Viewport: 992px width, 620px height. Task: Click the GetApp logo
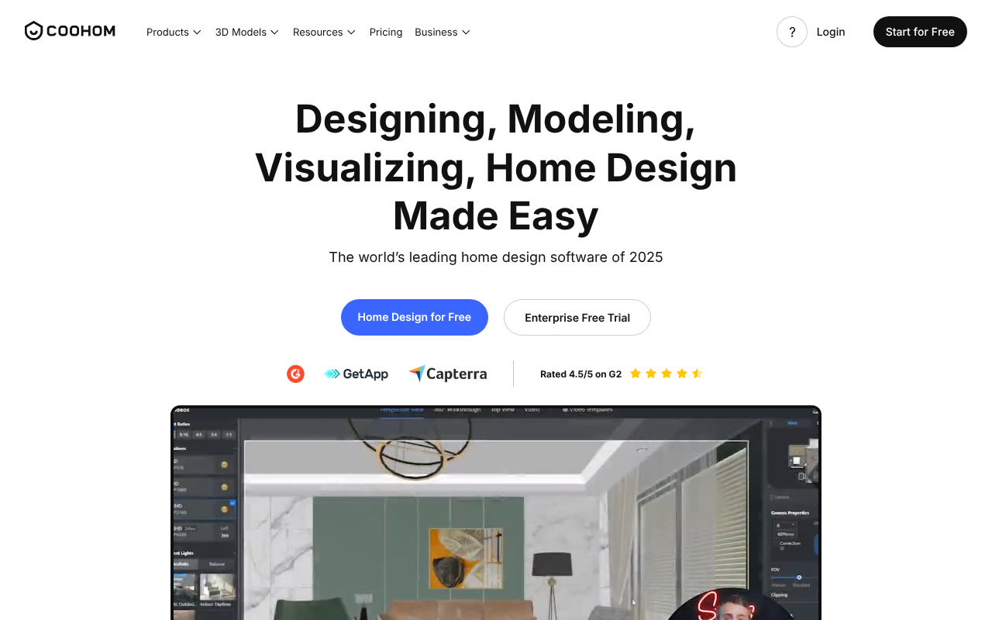[x=356, y=374]
